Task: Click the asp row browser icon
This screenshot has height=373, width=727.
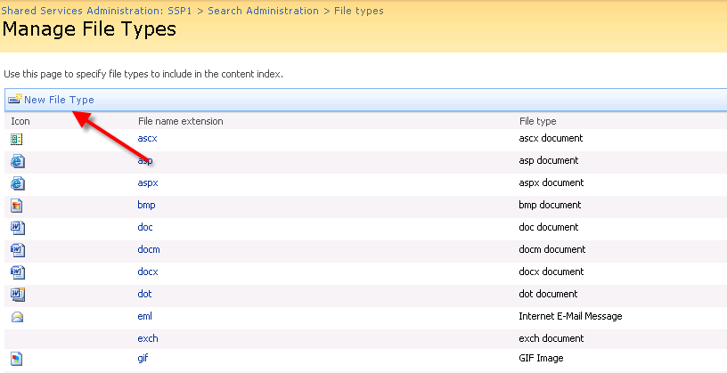Action: point(18,161)
